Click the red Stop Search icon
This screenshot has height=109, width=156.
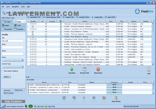click(x=98, y=69)
